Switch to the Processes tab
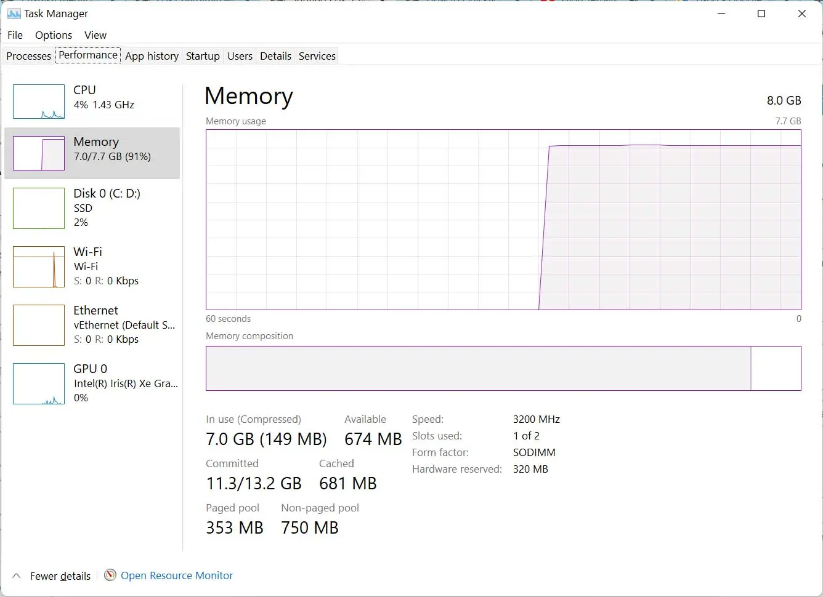The width and height of the screenshot is (823, 597). pyautogui.click(x=29, y=56)
